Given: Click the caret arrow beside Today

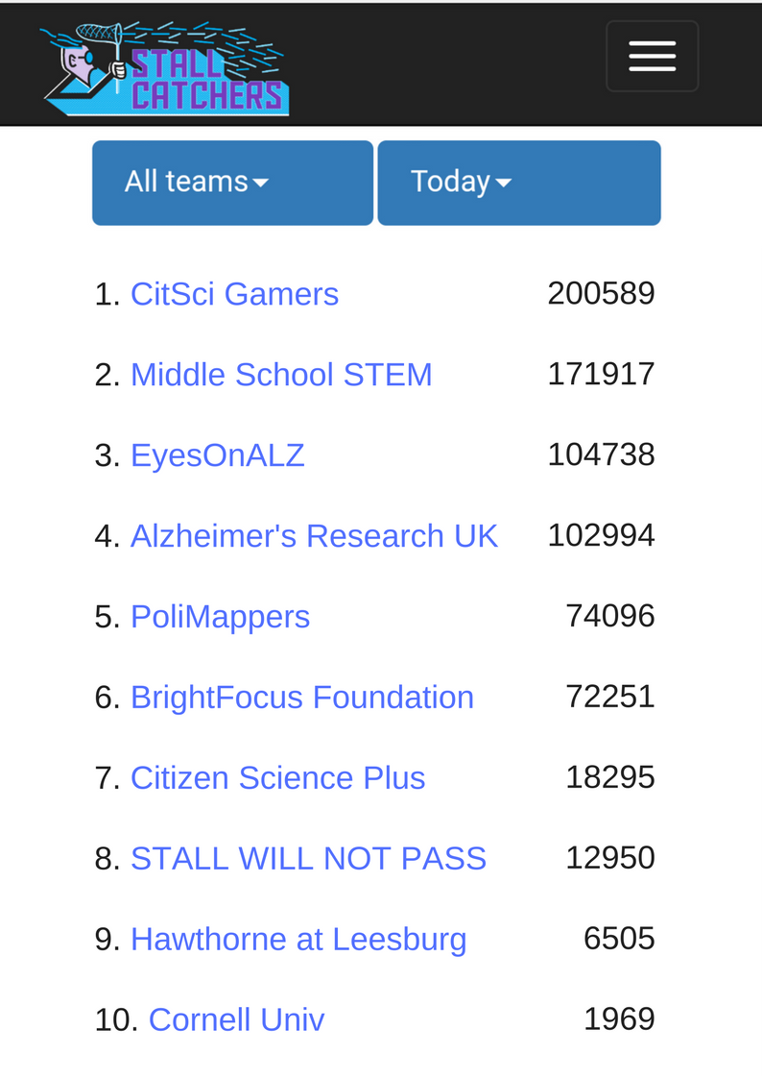Looking at the screenshot, I should click(504, 184).
